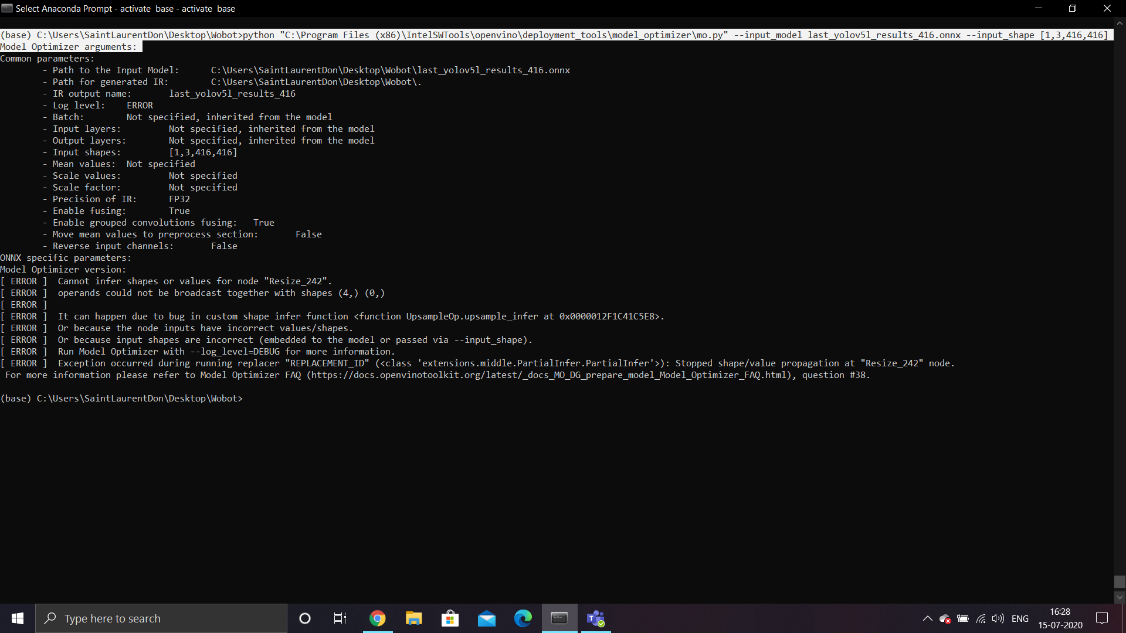Viewport: 1126px width, 633px height.
Task: Open the Microsoft Store taskbar icon
Action: (x=450, y=618)
